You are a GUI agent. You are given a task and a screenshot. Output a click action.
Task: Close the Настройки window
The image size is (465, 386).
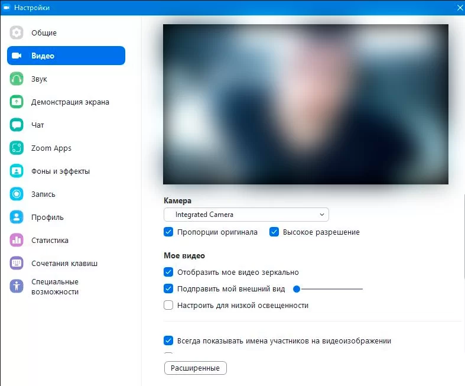(460, 8)
